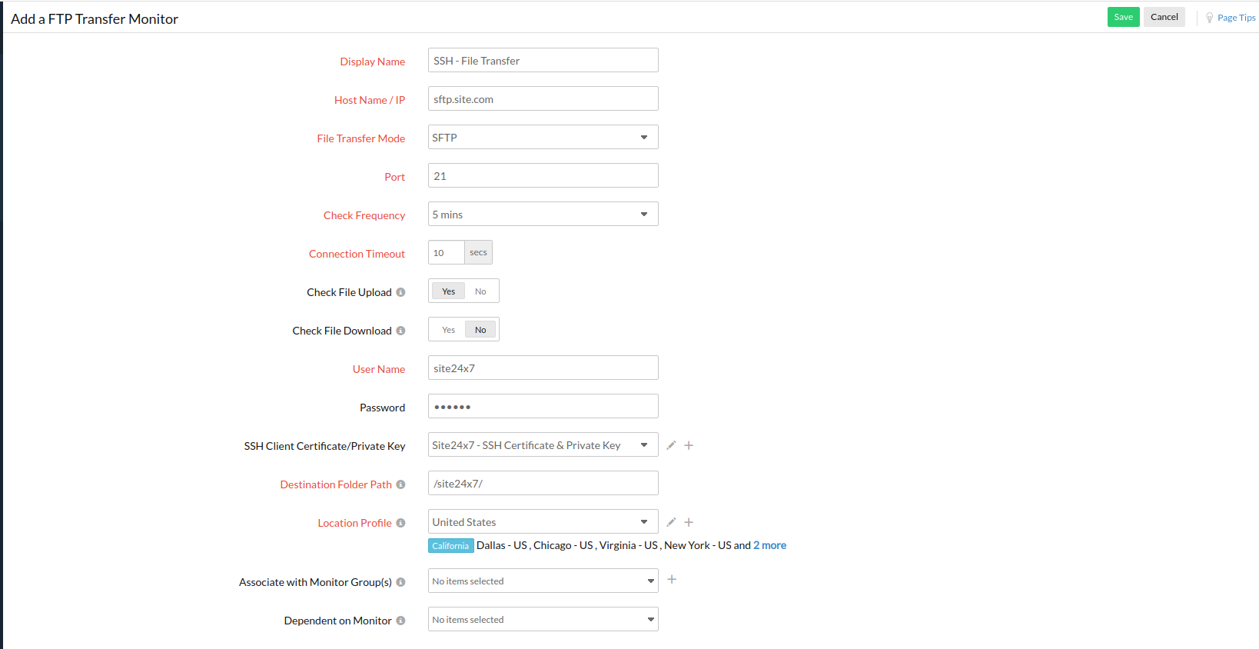The height and width of the screenshot is (649, 1259).
Task: Show info tooltip for Dependent on Monitor
Action: (400, 621)
